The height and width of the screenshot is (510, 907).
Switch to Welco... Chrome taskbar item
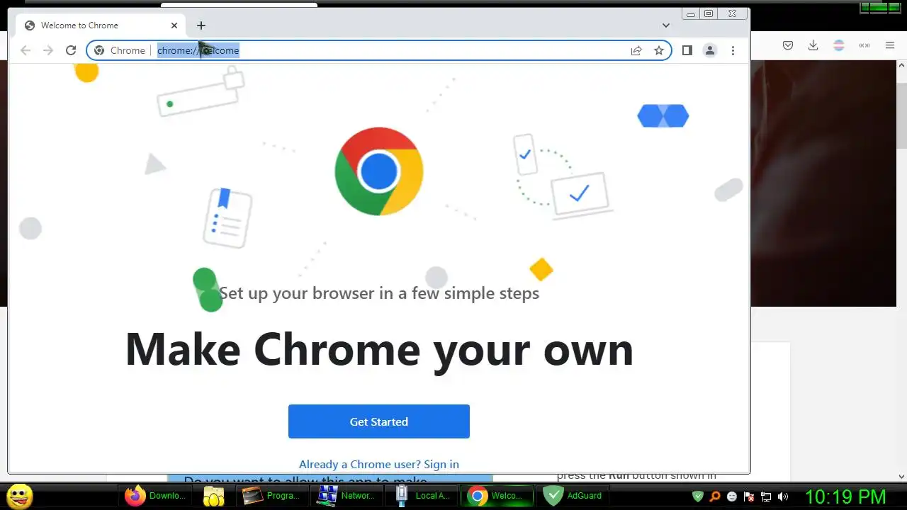497,496
